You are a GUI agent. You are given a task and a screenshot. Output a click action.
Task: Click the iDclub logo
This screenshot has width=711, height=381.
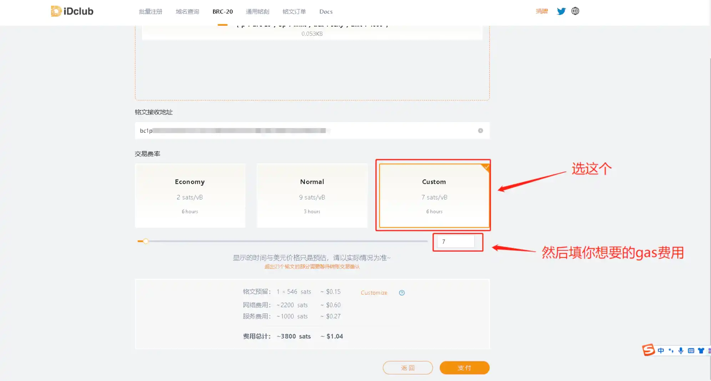[72, 11]
